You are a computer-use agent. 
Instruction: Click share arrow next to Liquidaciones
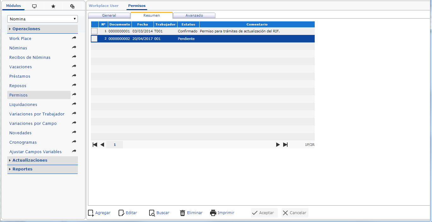74,104
